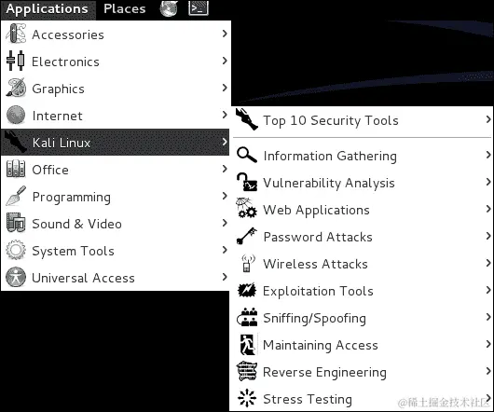This screenshot has width=494, height=412.
Task: Click the Password Attacks key icon
Action: (247, 236)
